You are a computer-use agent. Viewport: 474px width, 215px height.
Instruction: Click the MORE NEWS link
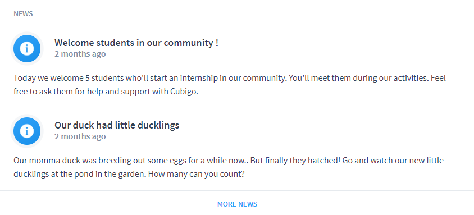click(x=238, y=204)
